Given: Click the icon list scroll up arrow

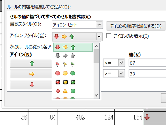Looking at the screenshot, I should 96,46.
